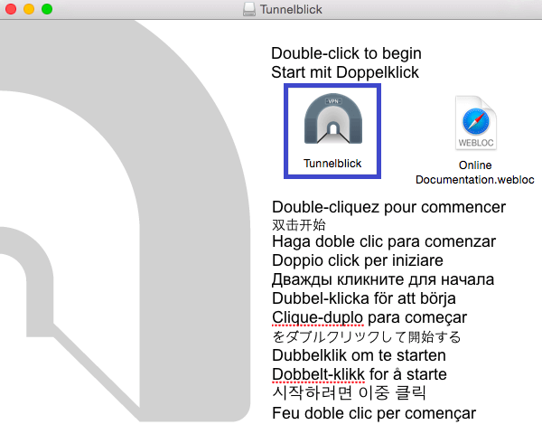
Task: Click the text Dubbelklik om te starten
Action: tap(359, 355)
